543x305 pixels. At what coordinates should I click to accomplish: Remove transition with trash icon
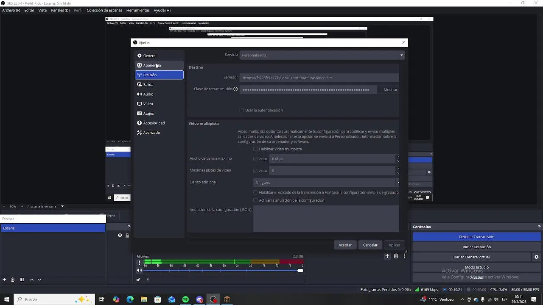coord(396,256)
